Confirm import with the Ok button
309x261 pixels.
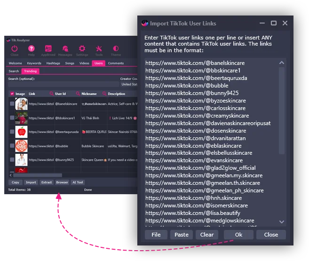point(238,235)
